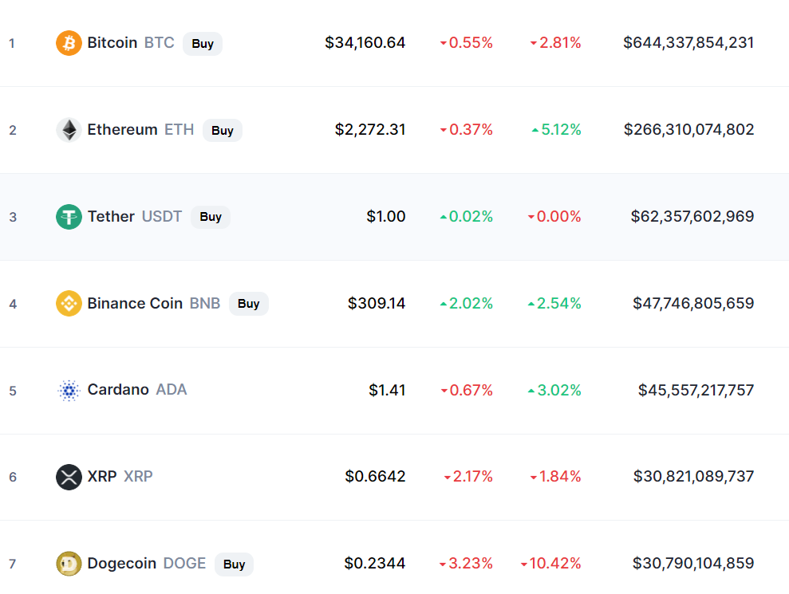Select Bitcoin market cap value $644,337,854,231
789x594 pixels.
(688, 43)
